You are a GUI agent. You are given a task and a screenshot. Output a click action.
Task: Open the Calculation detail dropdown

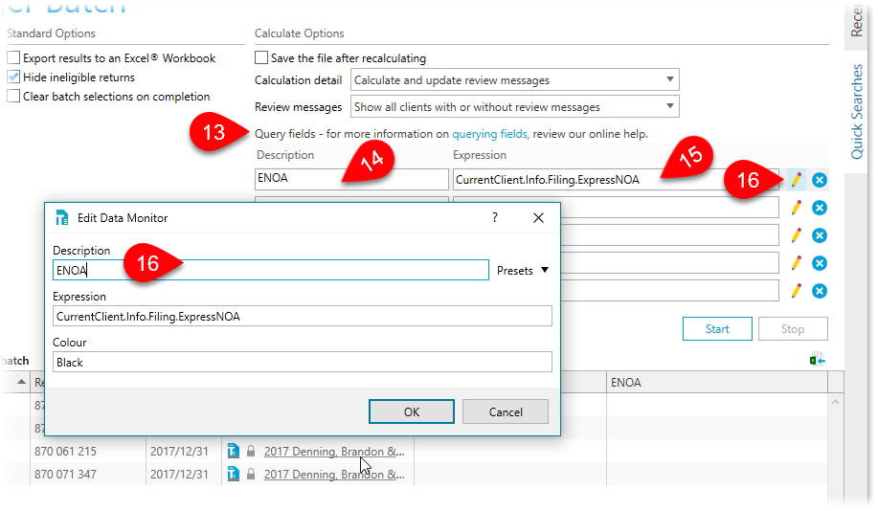[515, 79]
